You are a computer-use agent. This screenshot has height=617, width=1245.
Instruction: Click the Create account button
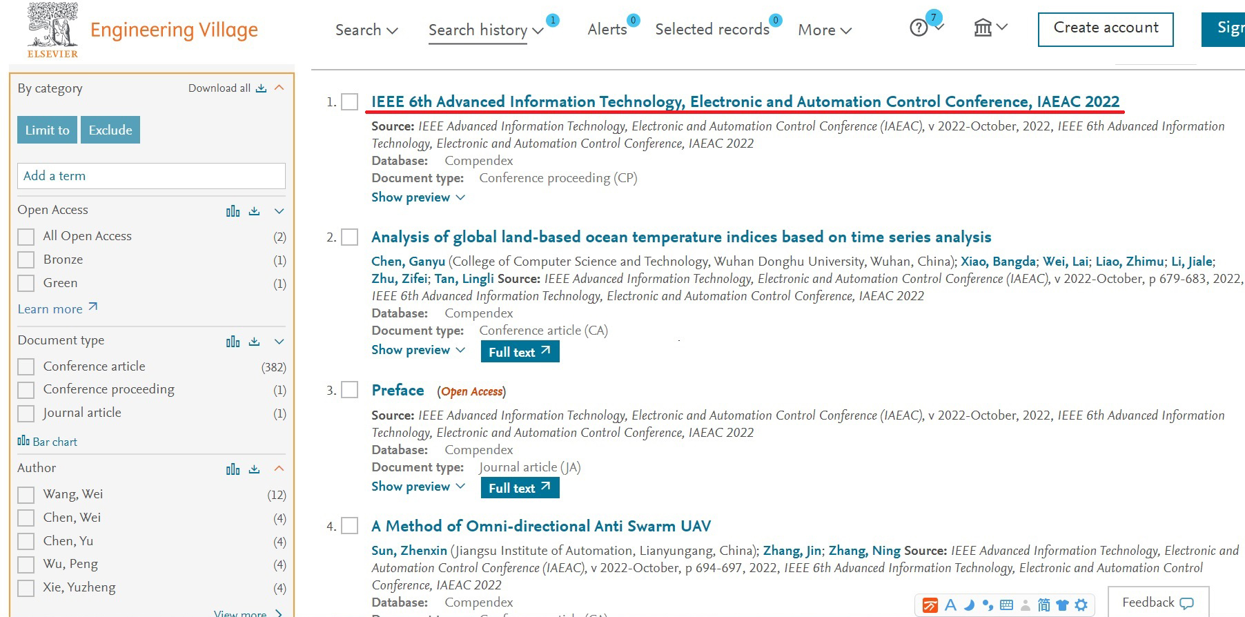coord(1106,29)
